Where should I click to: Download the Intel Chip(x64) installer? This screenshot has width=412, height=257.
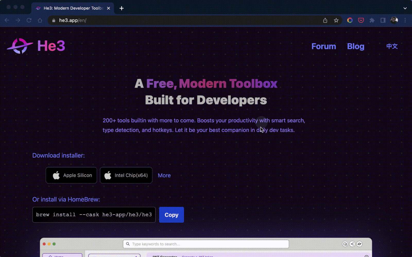[126, 175]
